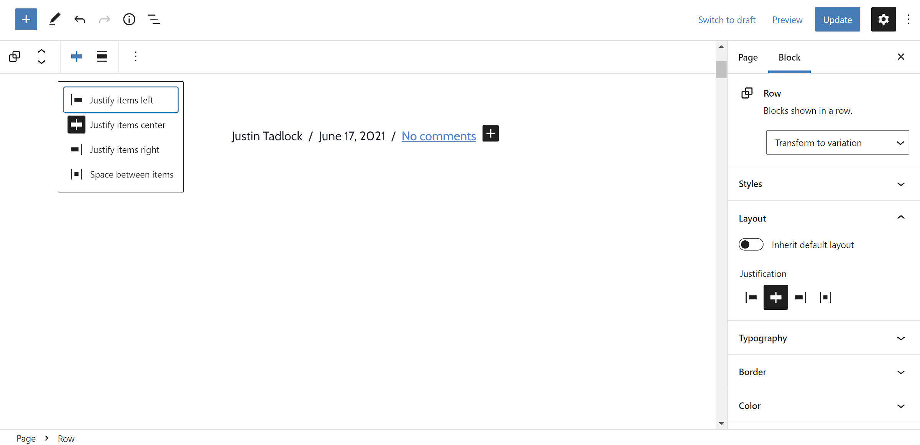Open the Transform to variation dropdown

tap(837, 143)
